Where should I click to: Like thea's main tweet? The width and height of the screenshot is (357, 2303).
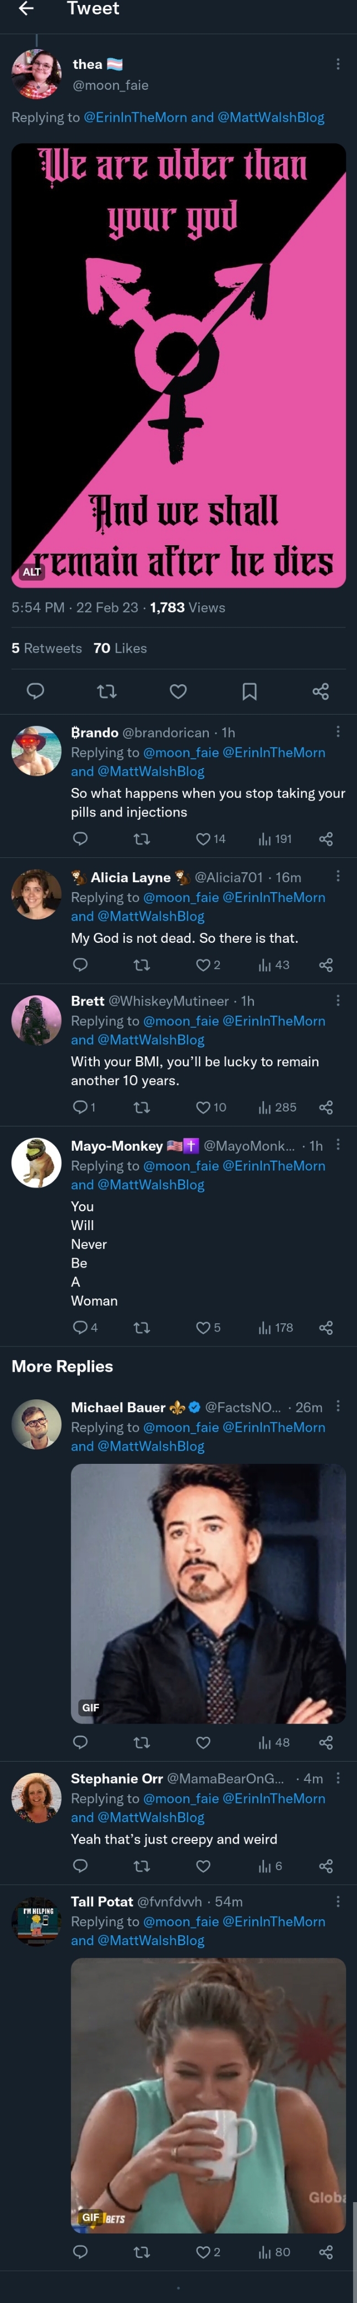click(x=178, y=691)
